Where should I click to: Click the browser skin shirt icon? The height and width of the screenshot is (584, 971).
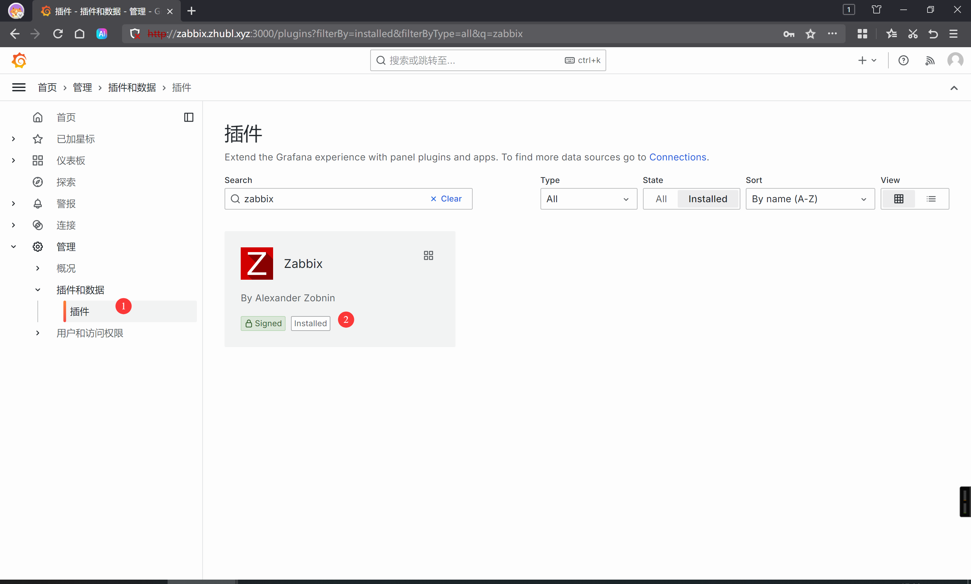click(x=877, y=10)
